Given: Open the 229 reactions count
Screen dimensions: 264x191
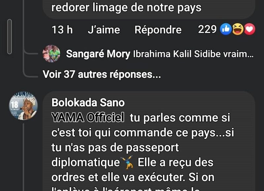Looking at the screenshot, I should click(x=207, y=29).
